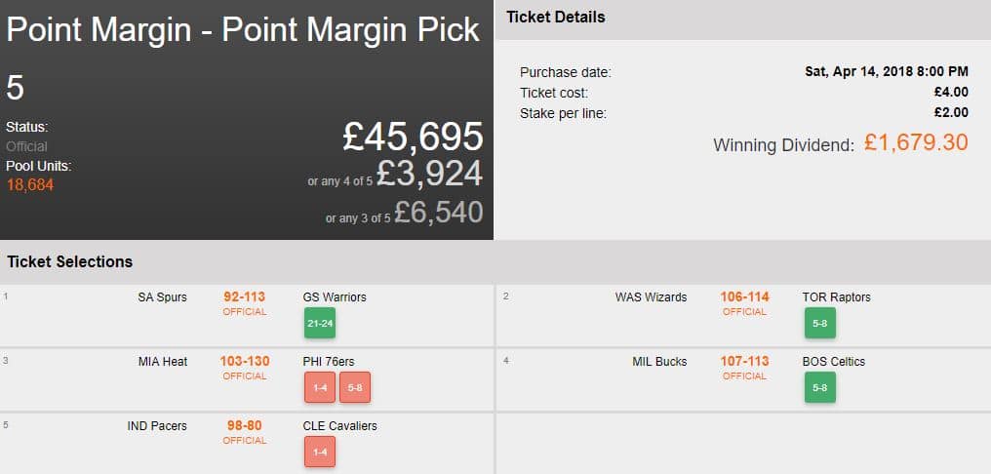
Task: Click the green 21-24 margin badge under GS Warriors
Action: (x=320, y=323)
